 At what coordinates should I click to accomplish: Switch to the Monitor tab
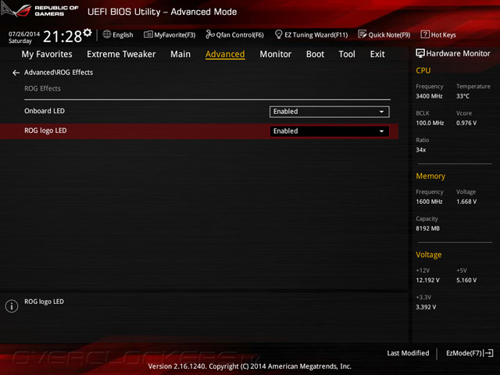pyautogui.click(x=276, y=54)
